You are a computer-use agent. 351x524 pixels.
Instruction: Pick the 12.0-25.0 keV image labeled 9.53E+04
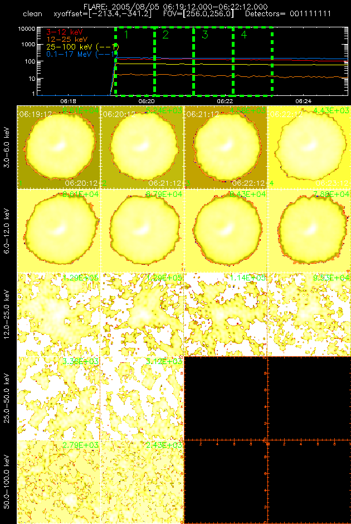point(309,314)
